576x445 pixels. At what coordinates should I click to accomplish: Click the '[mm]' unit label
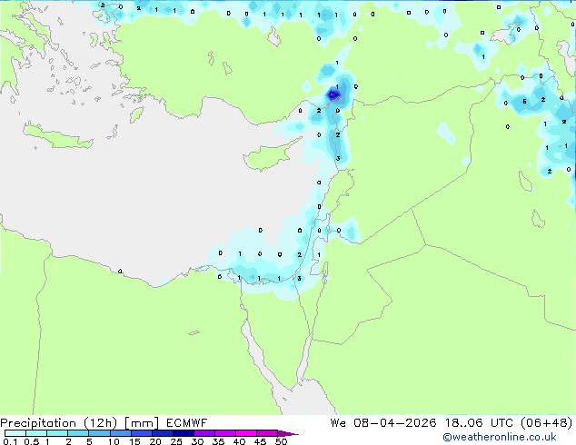point(142,423)
